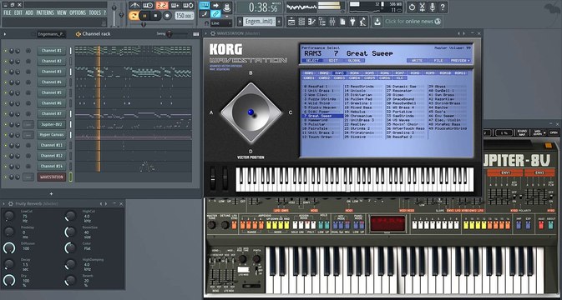Click the arrow left of the pattern selector
The width and height of the screenshot is (562, 300).
point(240,22)
